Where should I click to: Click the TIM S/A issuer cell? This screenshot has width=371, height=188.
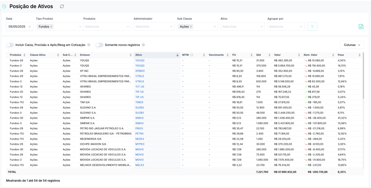click(x=85, y=102)
